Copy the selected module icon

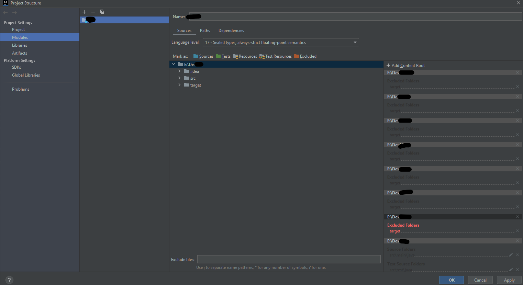point(102,12)
